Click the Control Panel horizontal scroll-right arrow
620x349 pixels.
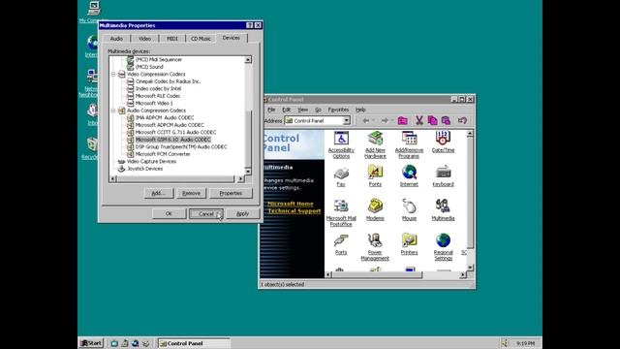tap(463, 274)
